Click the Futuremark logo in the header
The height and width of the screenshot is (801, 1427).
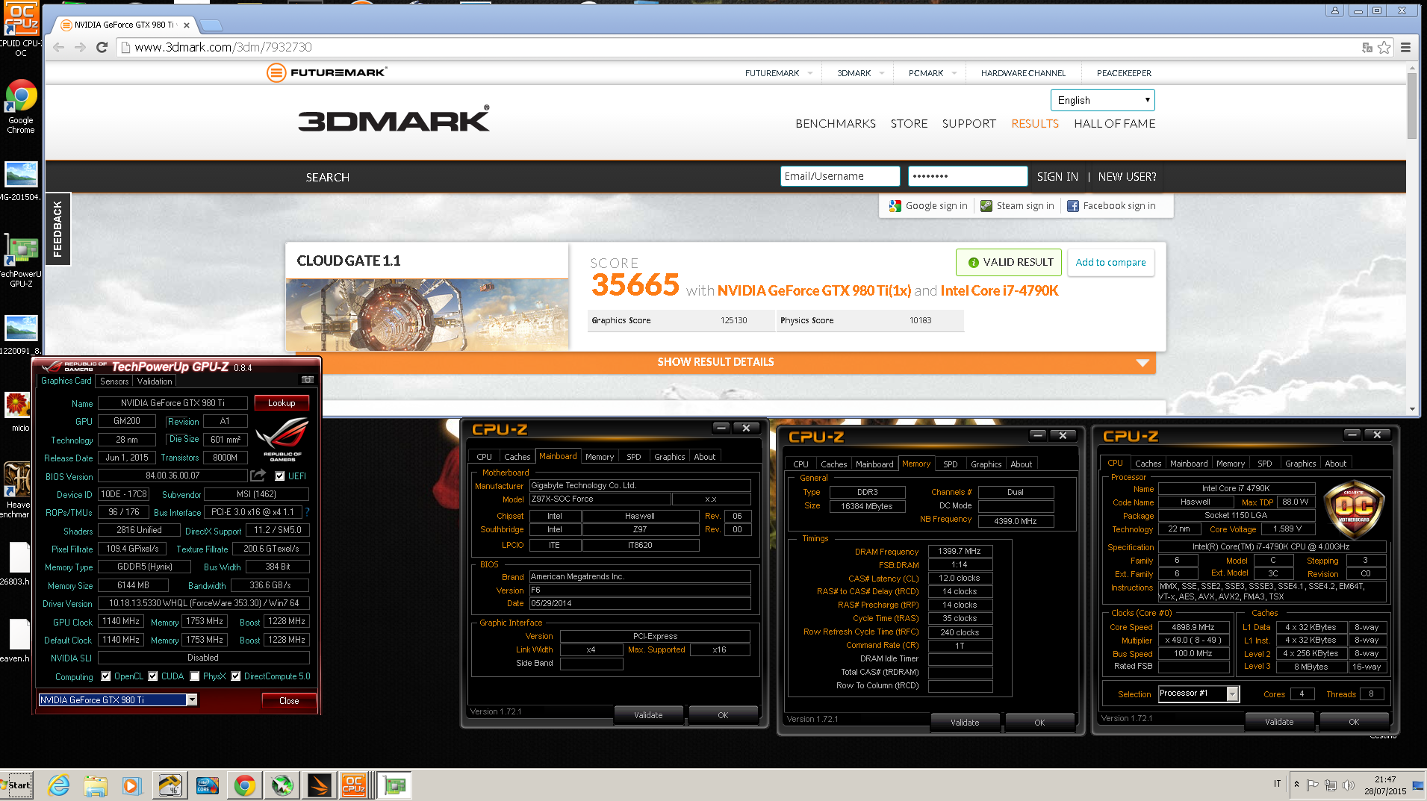click(x=326, y=72)
